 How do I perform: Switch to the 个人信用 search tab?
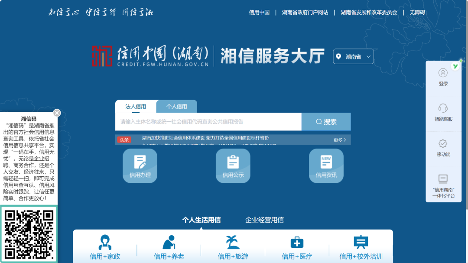(176, 106)
